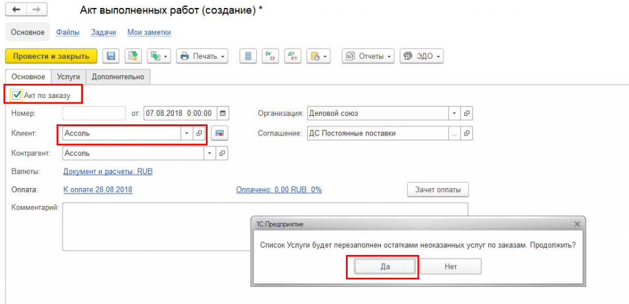This screenshot has height=304, width=629.
Task: Switch to the Услуги tab
Action: pos(68,77)
